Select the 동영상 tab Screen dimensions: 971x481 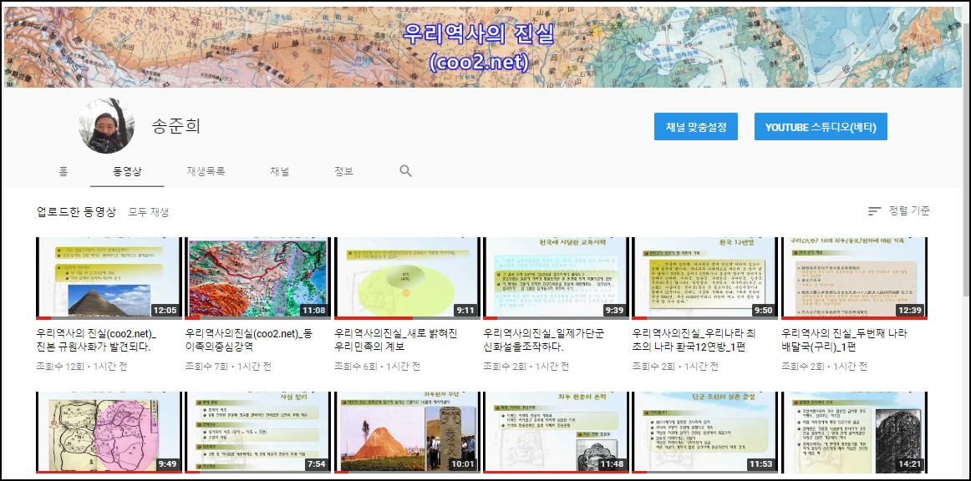128,171
